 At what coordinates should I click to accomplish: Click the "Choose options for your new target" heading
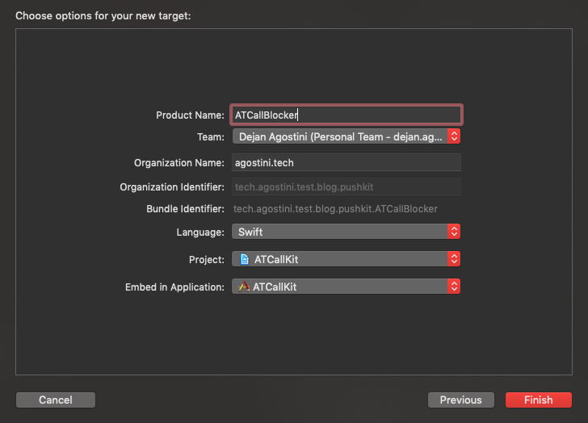coord(103,15)
